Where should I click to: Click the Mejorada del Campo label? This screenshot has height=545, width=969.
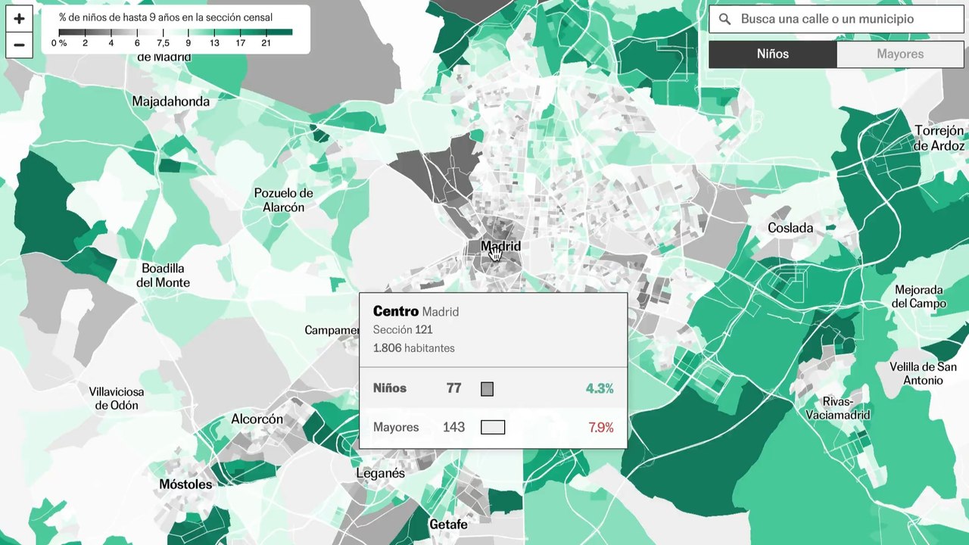click(921, 297)
